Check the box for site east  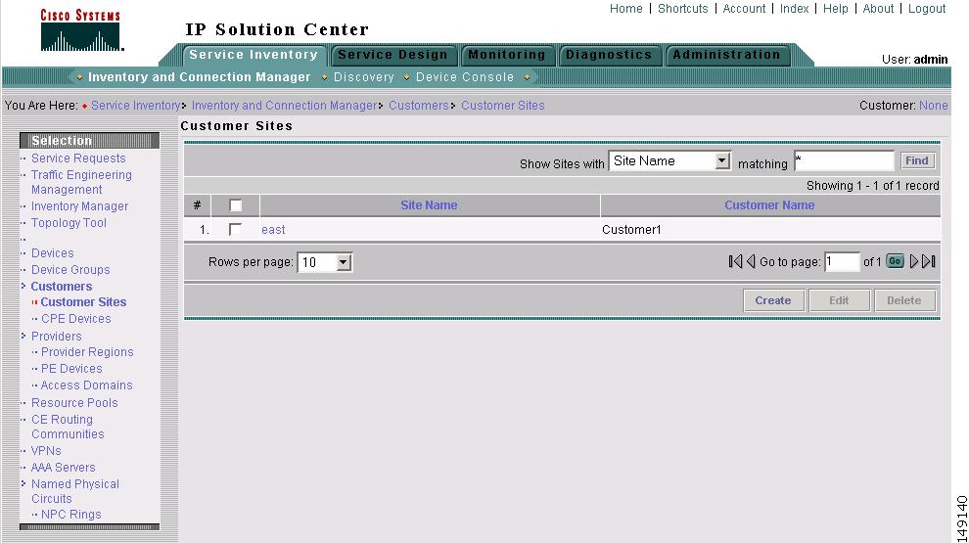tap(235, 229)
